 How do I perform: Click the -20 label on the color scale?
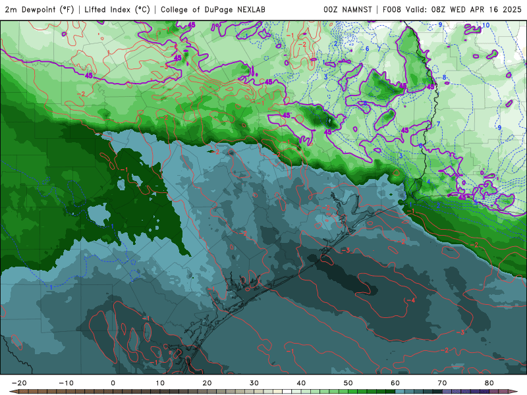click(x=19, y=383)
